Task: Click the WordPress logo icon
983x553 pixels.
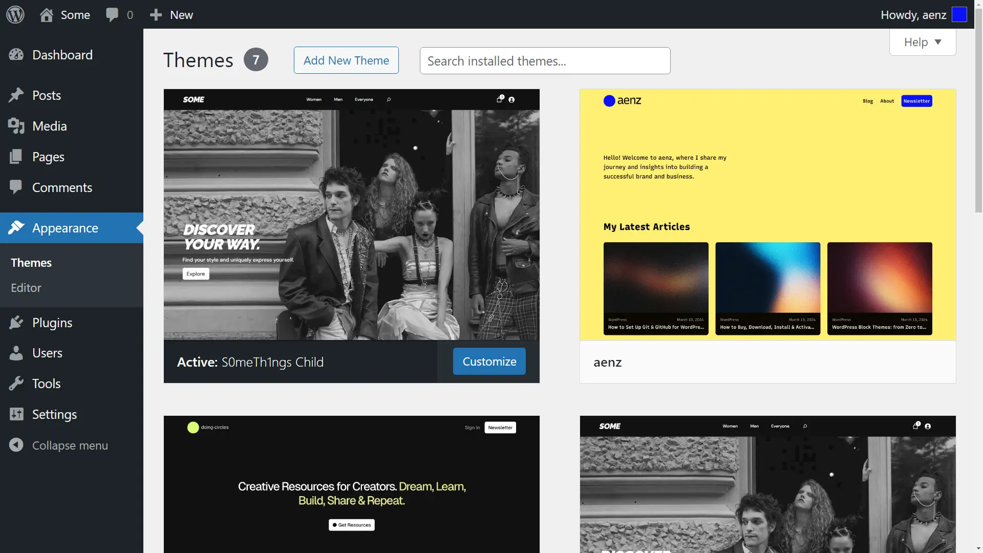Action: click(15, 14)
